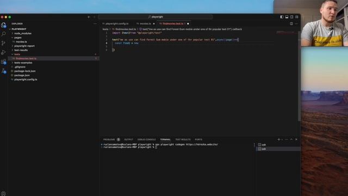Click the playwright search box in title bar

coord(156,17)
